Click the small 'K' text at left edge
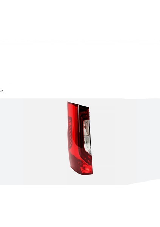160x227 pixels. pyautogui.click(x=2, y=91)
